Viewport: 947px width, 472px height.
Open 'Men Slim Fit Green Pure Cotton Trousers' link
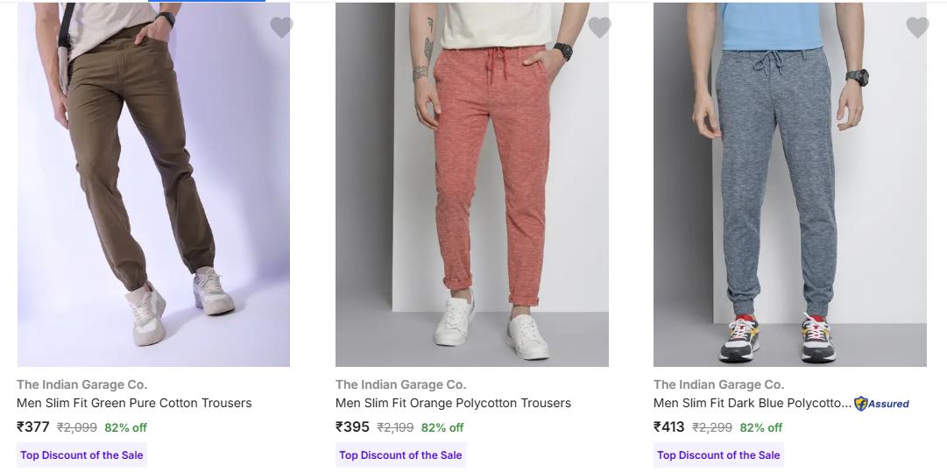(134, 404)
